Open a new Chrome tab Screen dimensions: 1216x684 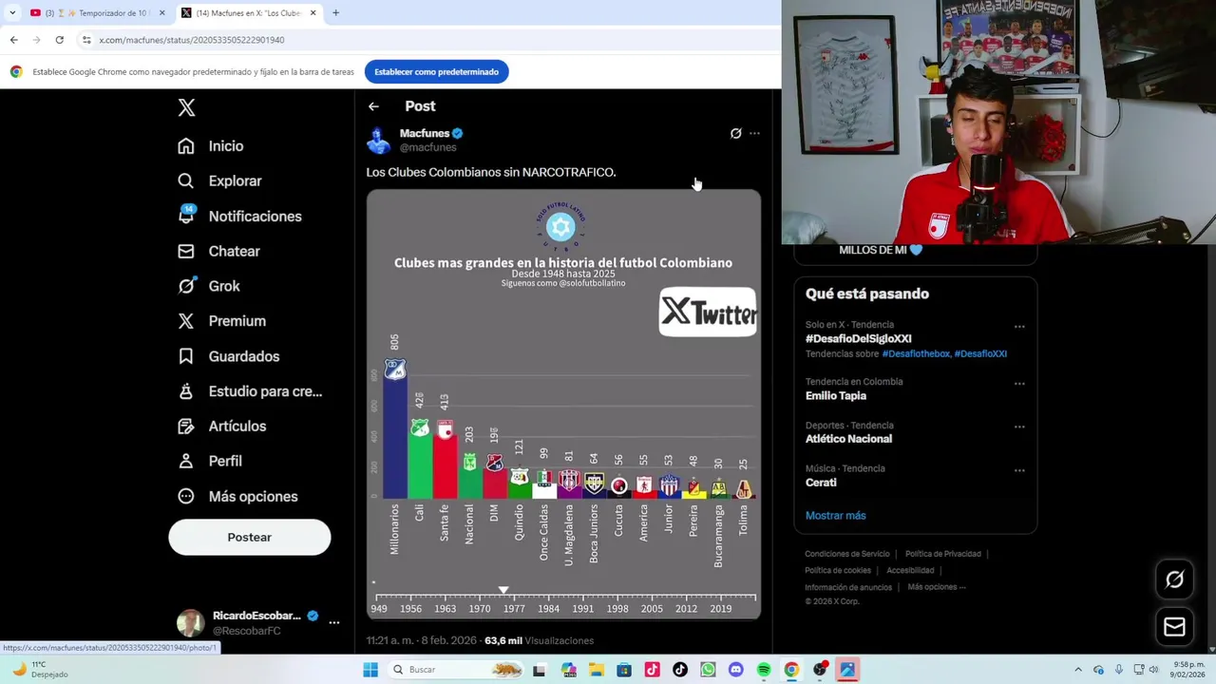tap(335, 13)
